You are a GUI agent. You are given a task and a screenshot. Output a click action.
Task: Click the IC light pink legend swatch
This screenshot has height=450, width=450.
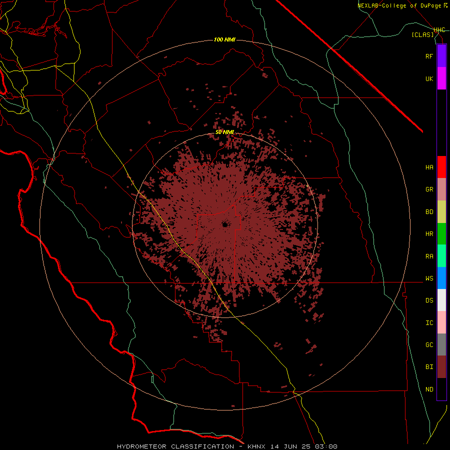click(441, 322)
